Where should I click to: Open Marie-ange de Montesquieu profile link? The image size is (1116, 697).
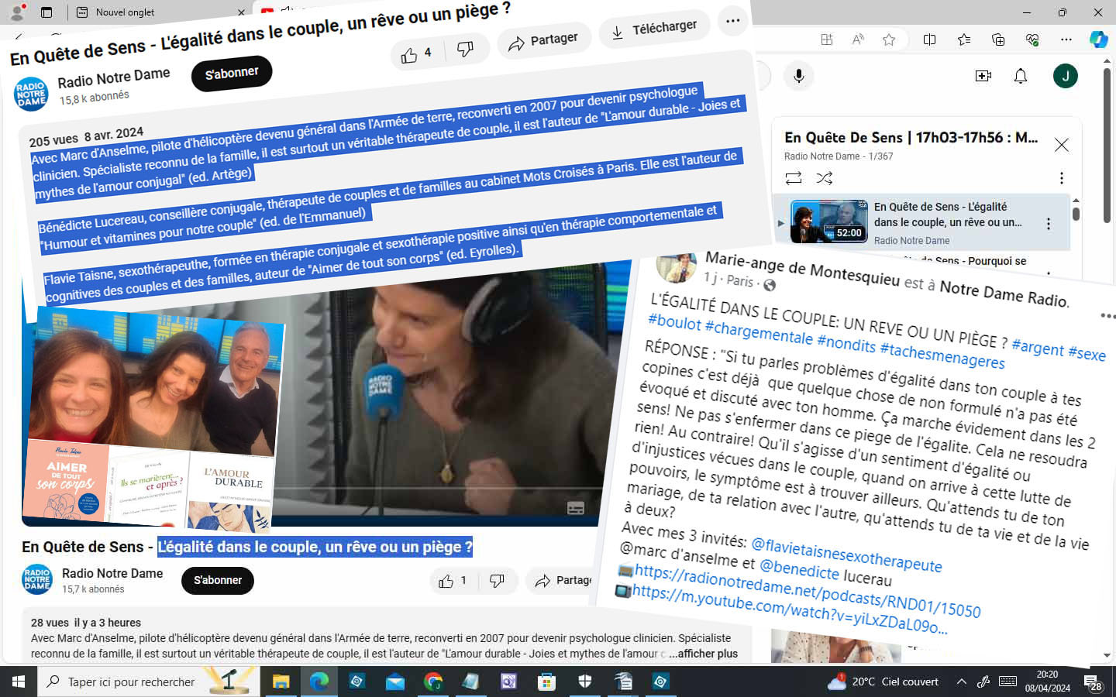[x=802, y=268]
